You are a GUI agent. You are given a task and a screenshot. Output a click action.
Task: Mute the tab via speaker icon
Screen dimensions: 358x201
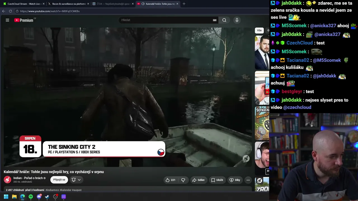coord(143,4)
